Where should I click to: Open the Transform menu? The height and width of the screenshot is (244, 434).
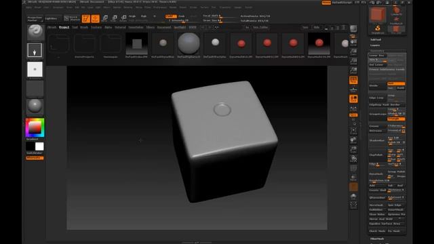point(225,7)
